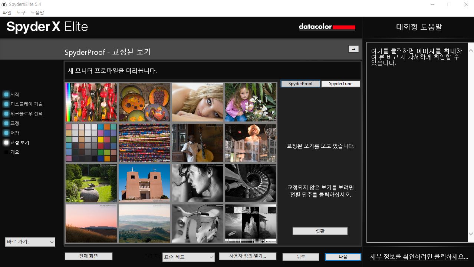The image size is (474, 267).
Task: Open the 파일 menu
Action: click(7, 13)
